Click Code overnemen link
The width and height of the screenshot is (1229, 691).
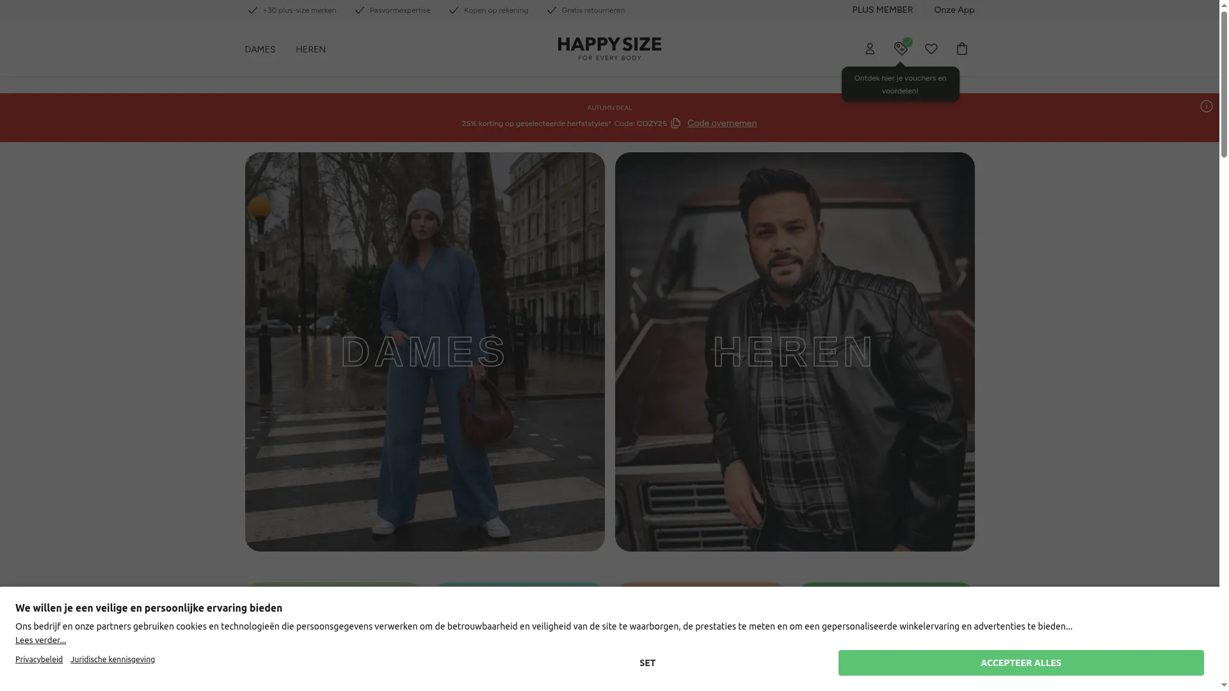click(x=721, y=123)
